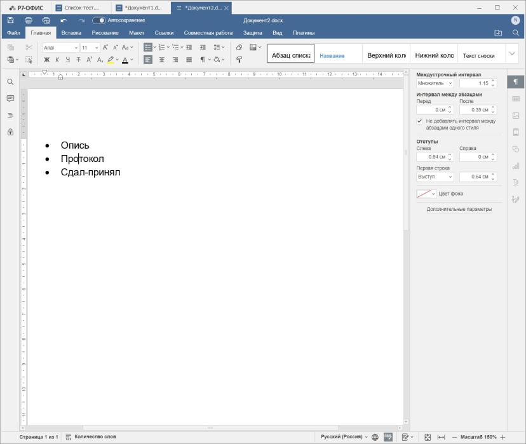Select the copy style paint roller icon
526x444 pixels.
[x=239, y=60]
